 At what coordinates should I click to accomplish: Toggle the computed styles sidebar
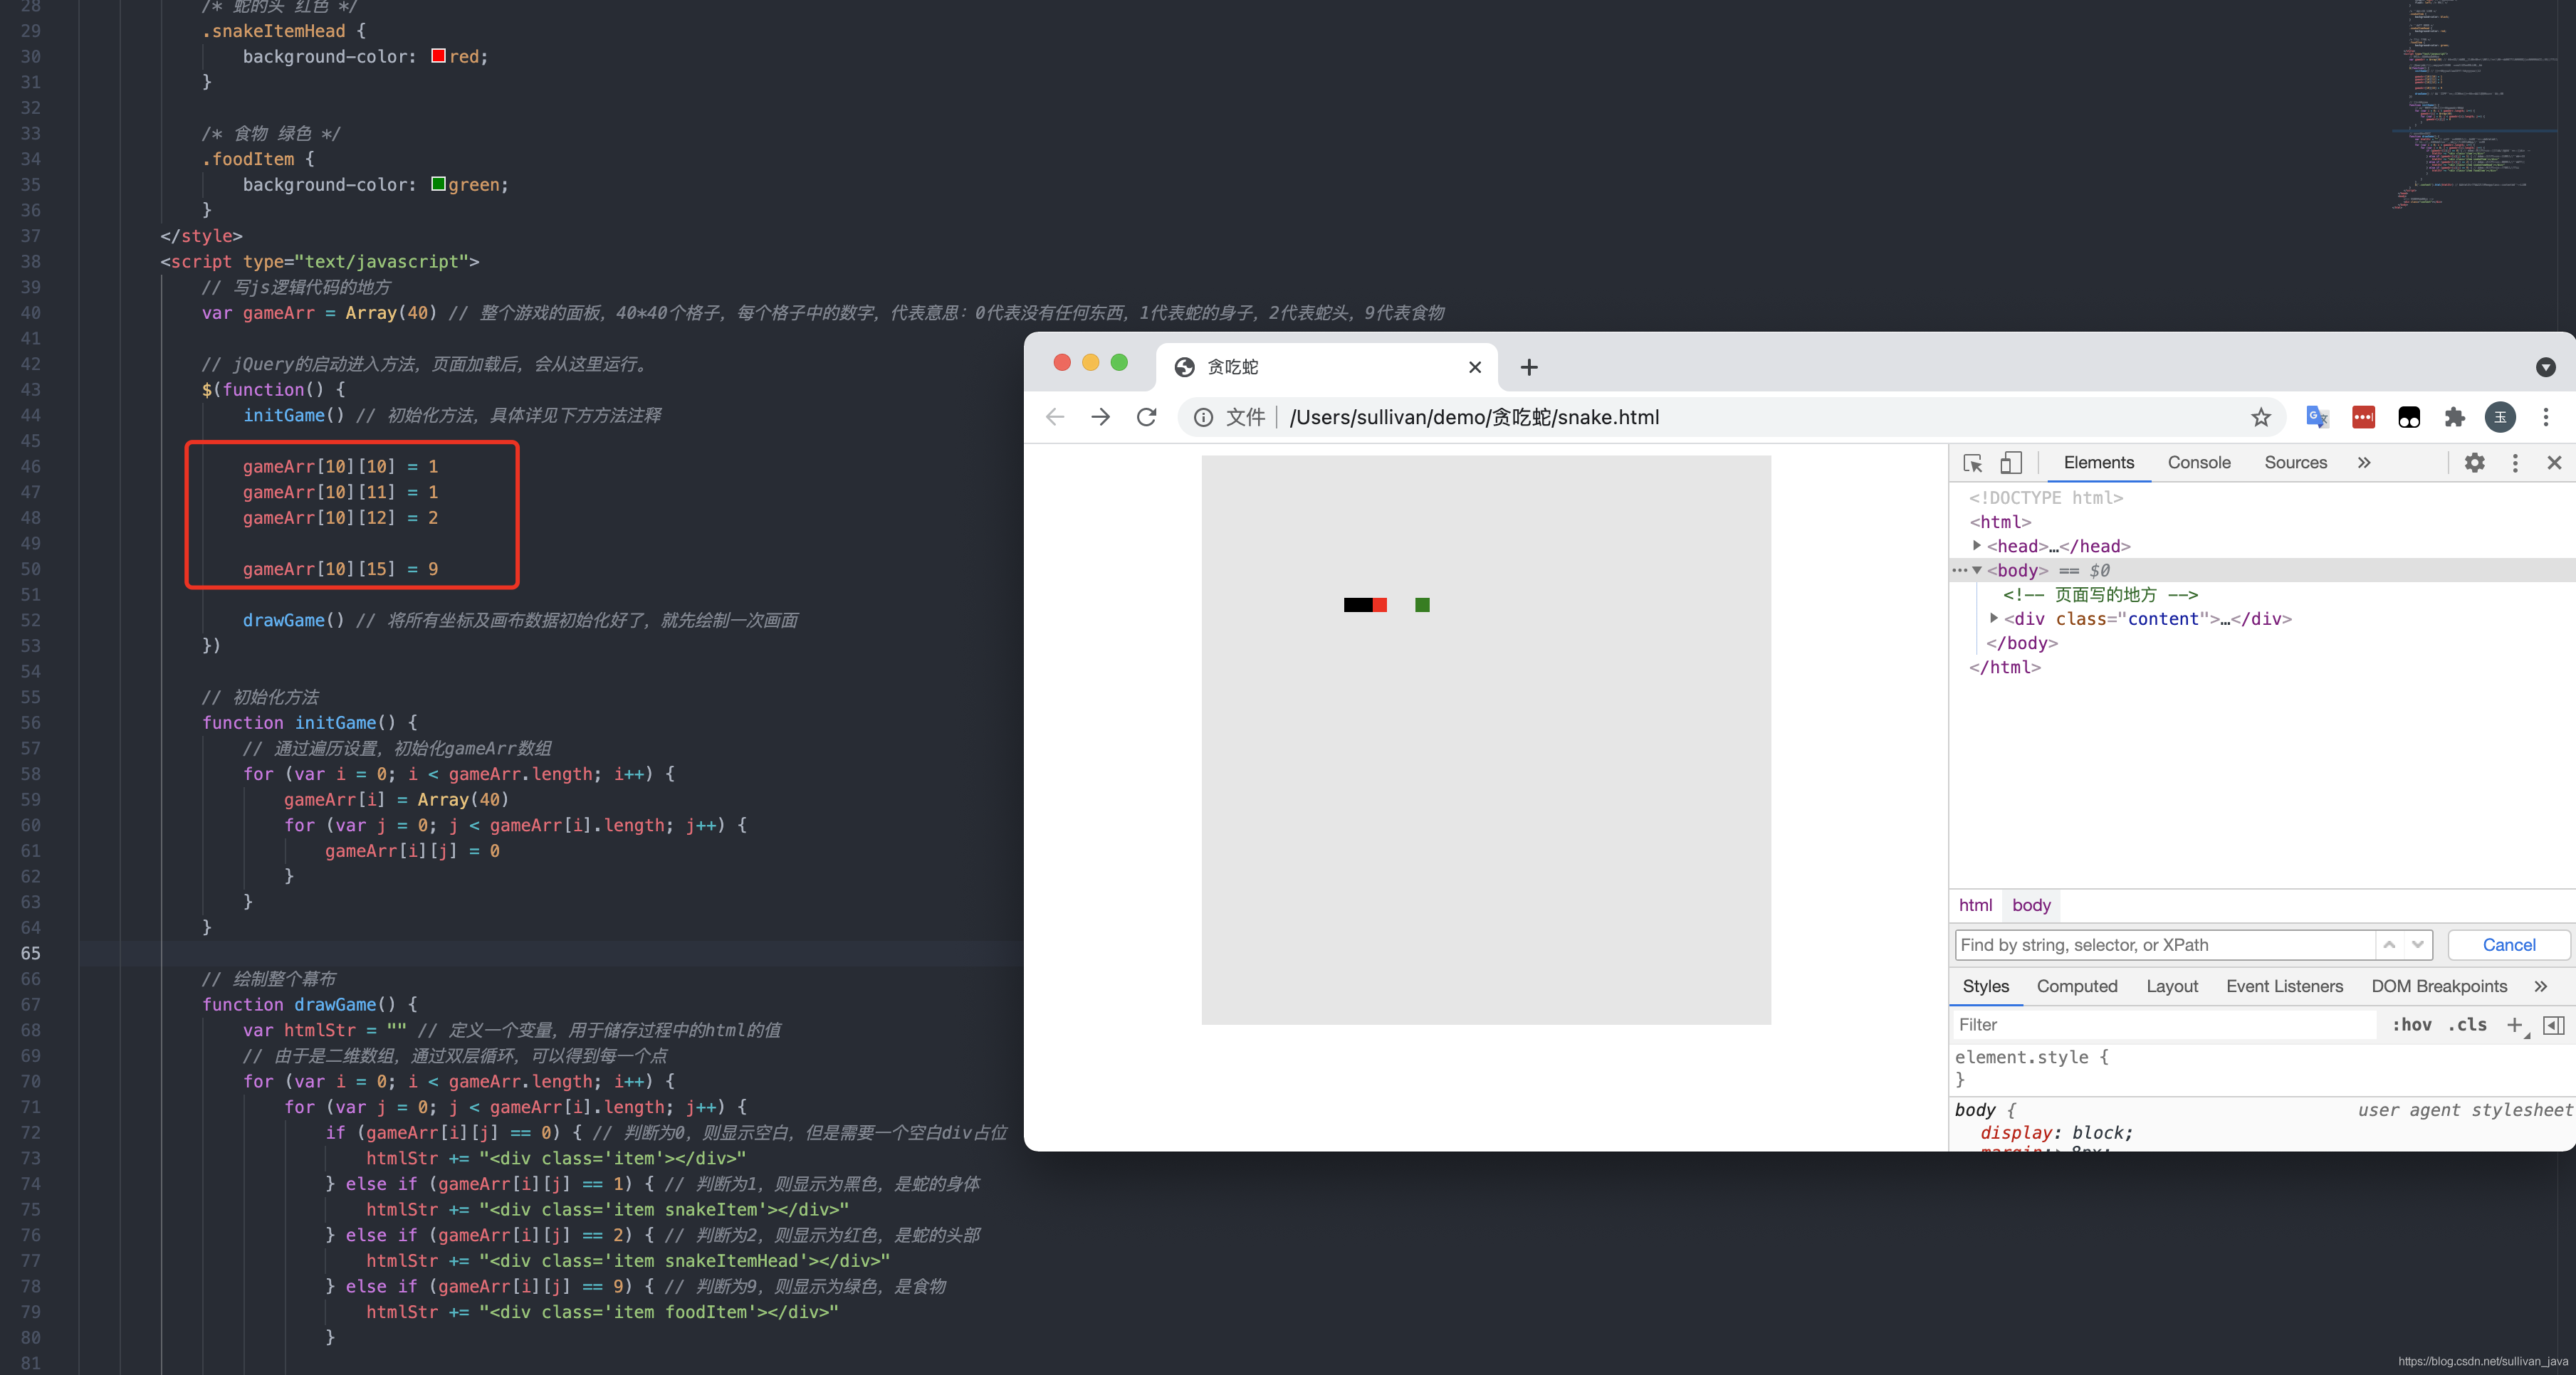pos(2553,1026)
